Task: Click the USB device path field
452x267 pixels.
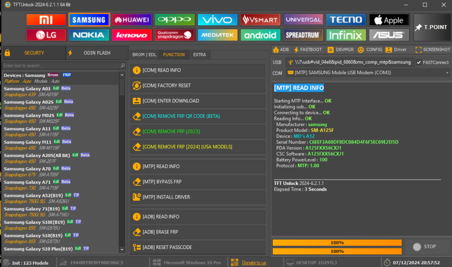Action: click(x=350, y=62)
